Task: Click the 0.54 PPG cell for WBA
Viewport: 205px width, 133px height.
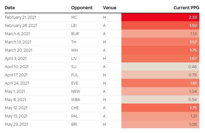Action: pyautogui.click(x=160, y=99)
